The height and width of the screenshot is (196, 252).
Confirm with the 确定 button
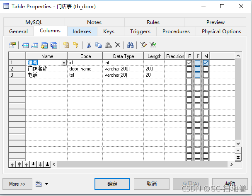pyautogui.click(x=112, y=184)
